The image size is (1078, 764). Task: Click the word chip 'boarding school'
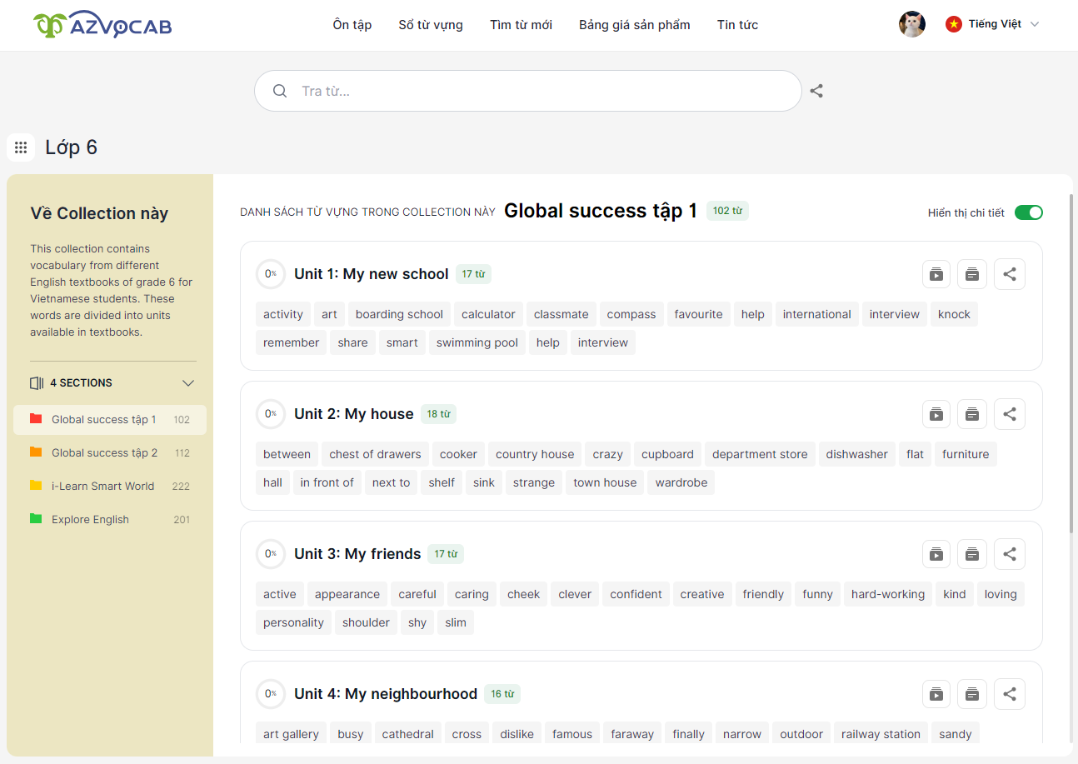coord(399,314)
